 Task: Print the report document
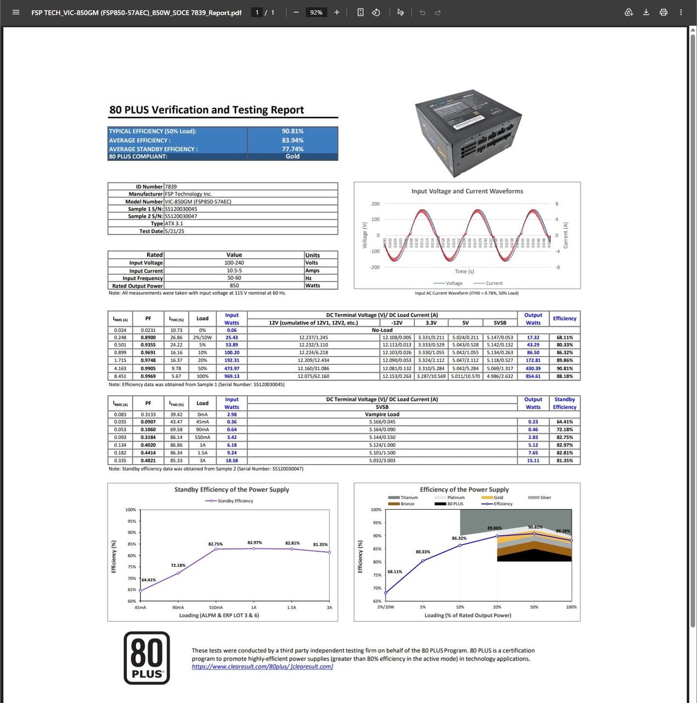click(x=664, y=12)
